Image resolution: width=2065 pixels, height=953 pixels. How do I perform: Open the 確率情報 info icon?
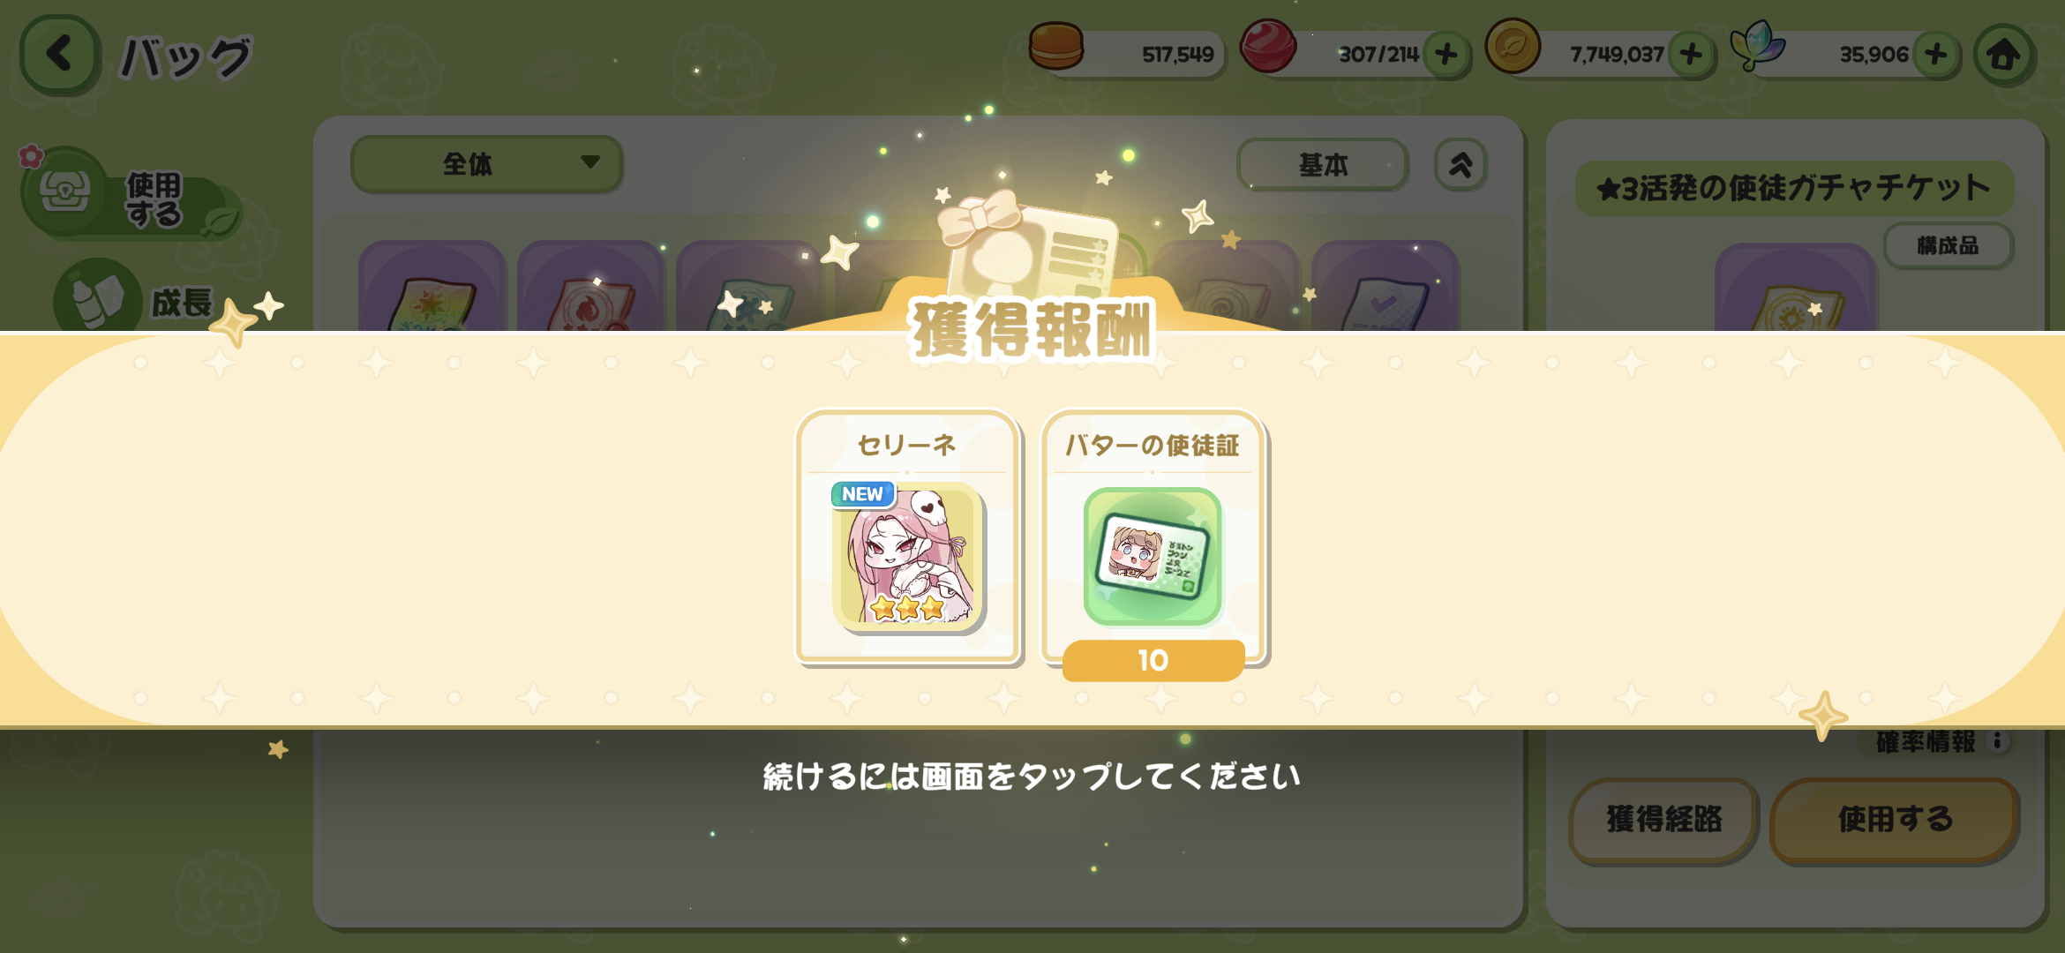1997,741
